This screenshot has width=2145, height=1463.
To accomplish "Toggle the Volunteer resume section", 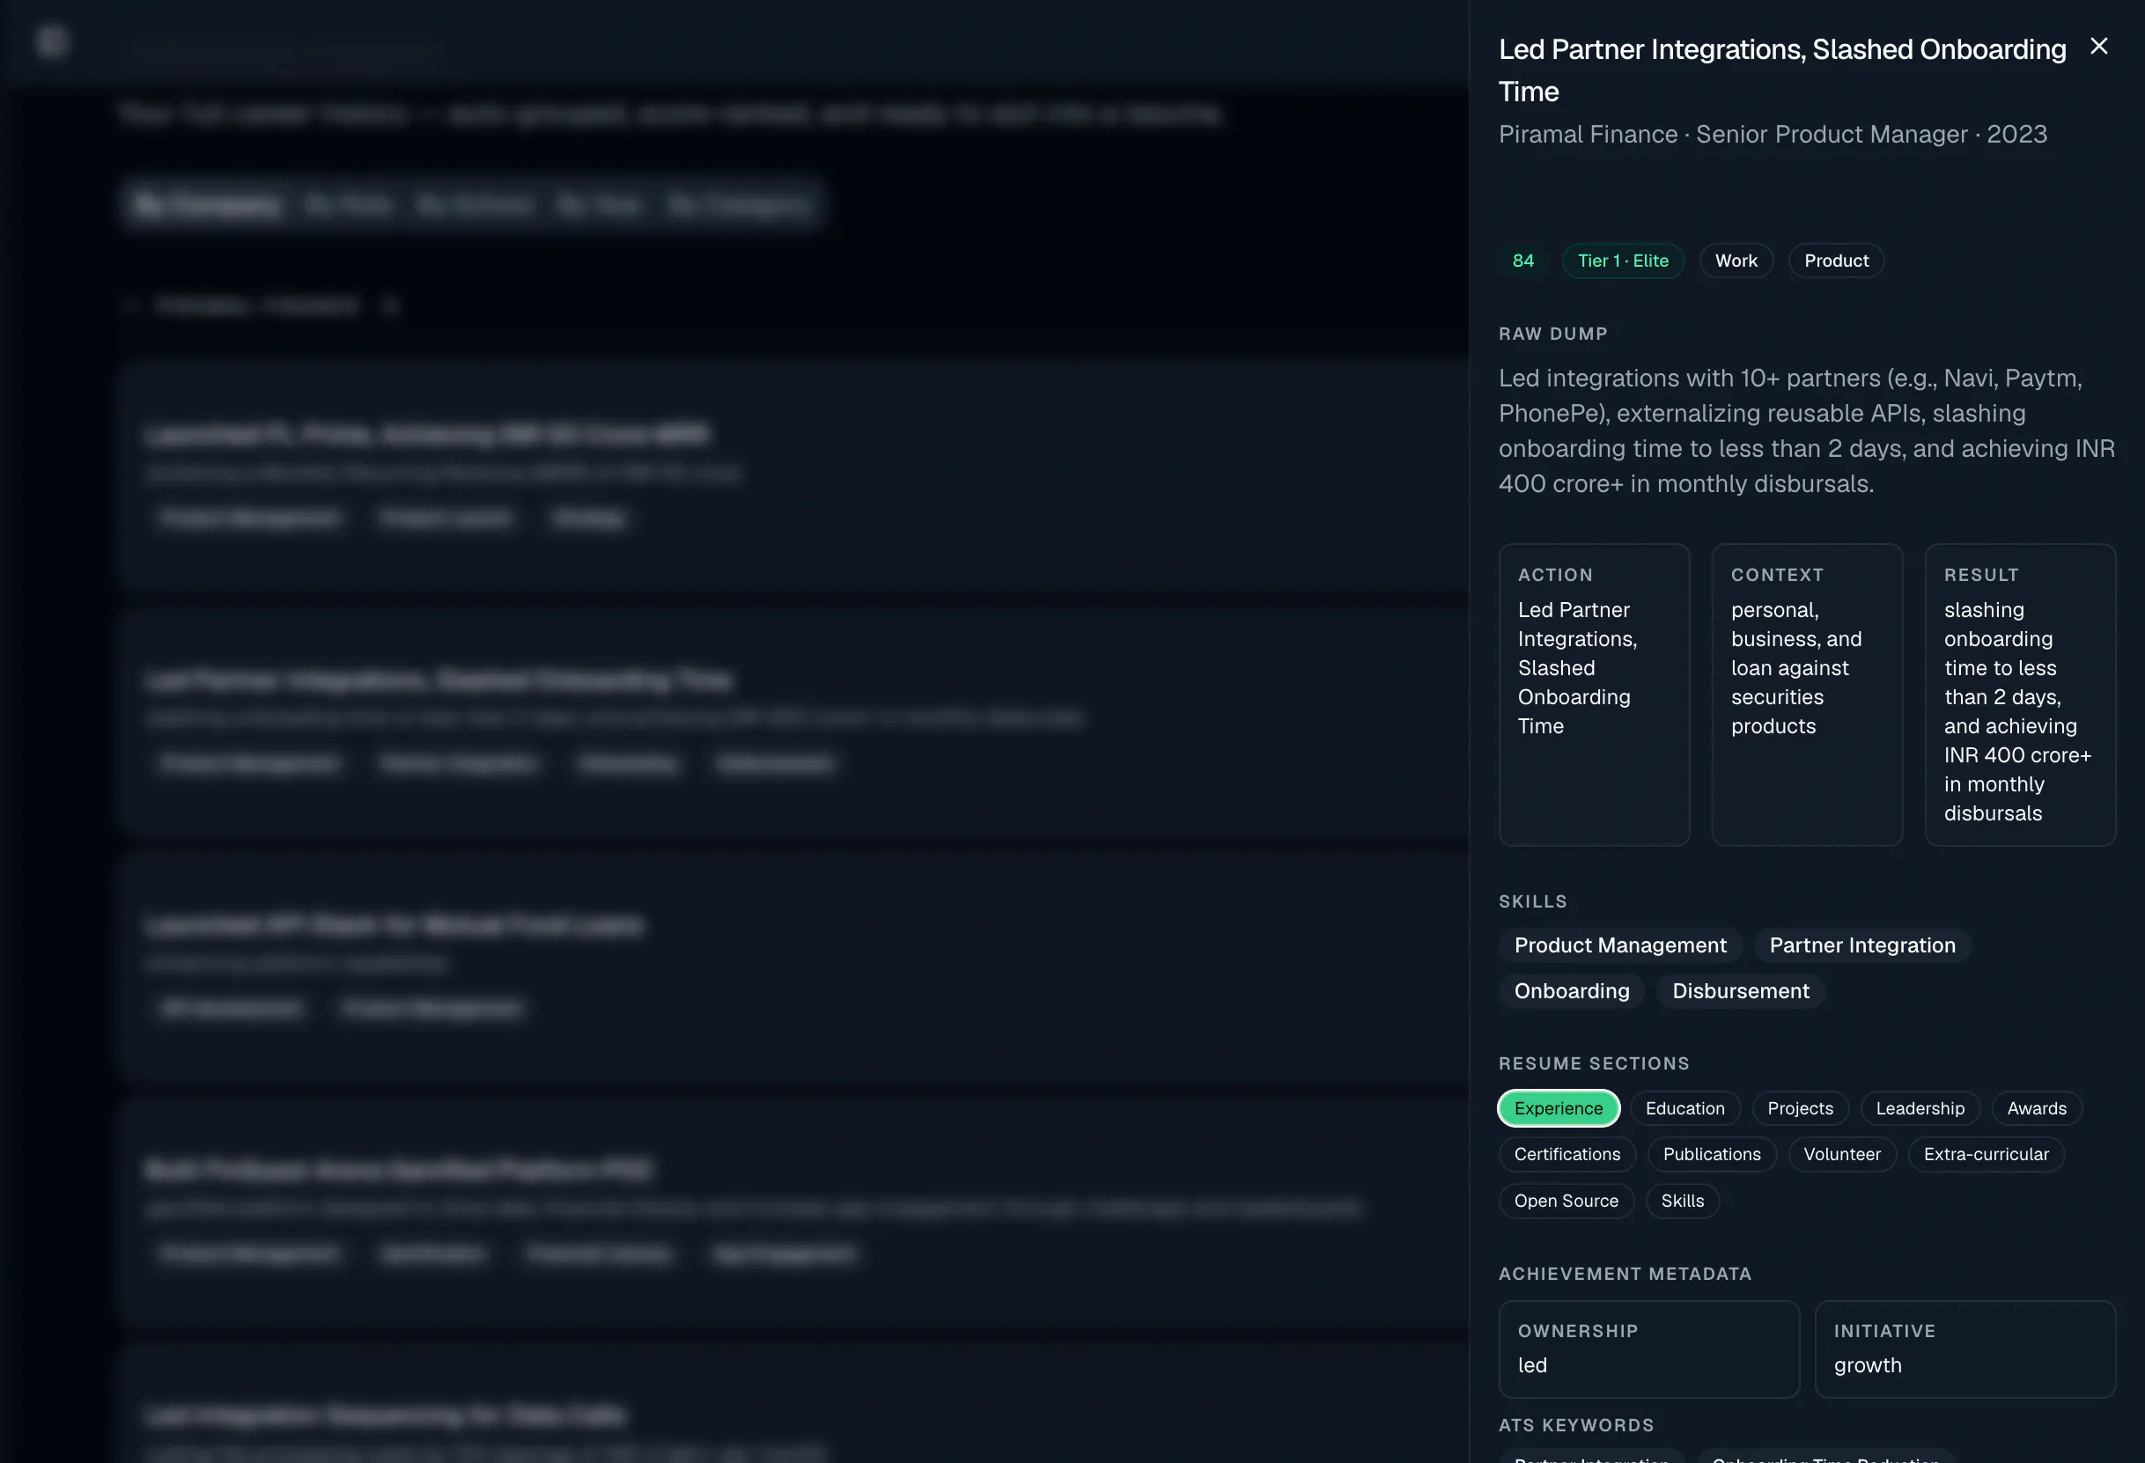I will click(1841, 1154).
